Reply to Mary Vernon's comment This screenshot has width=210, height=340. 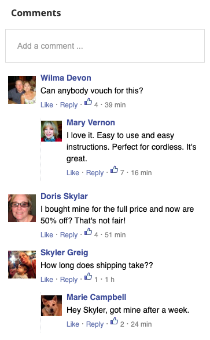pyautogui.click(x=95, y=173)
